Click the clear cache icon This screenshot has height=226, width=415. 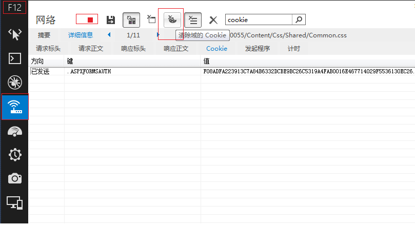(151, 19)
